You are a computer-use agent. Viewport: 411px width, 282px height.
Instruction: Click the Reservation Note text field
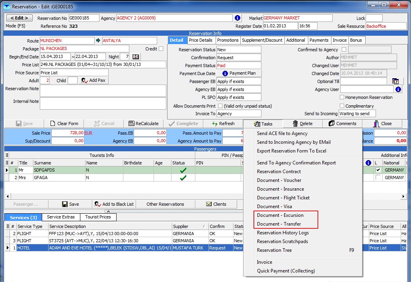click(103, 91)
